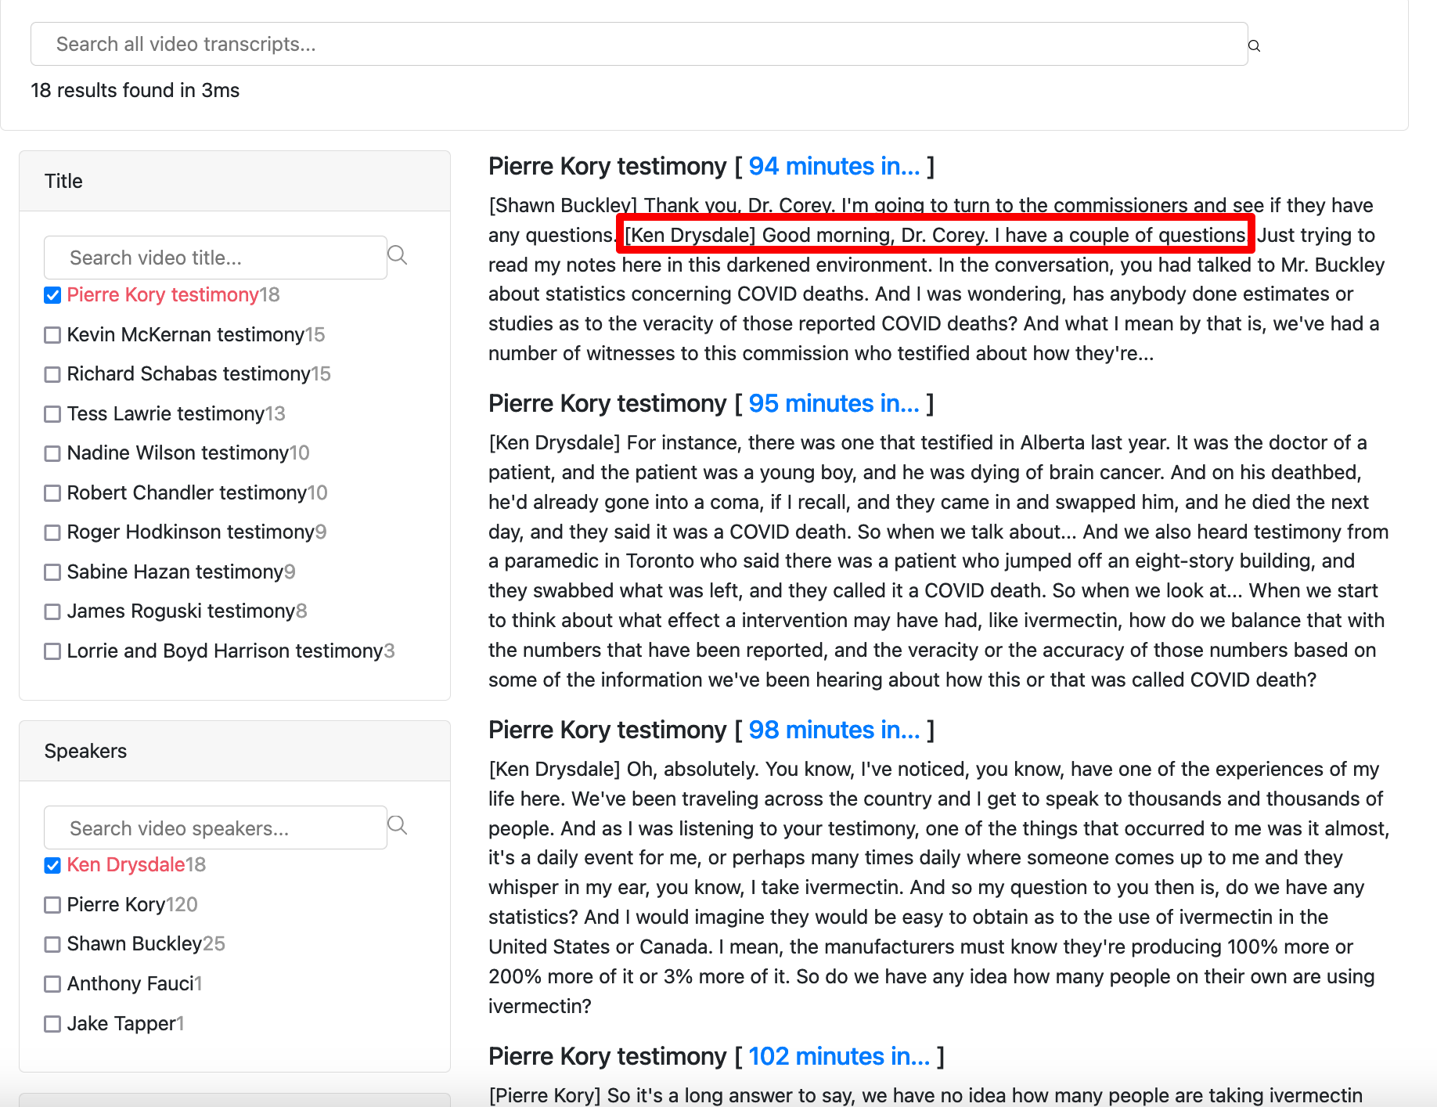This screenshot has height=1107, width=1437.
Task: Click the transcript line starting '[Pierre Kory] So it's a long answer'
Action: [x=925, y=1095]
